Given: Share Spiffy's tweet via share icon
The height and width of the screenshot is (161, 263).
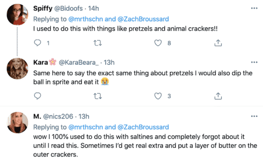Looking at the screenshot, I should tap(218, 43).
